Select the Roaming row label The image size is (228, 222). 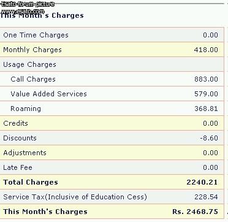(x=26, y=109)
